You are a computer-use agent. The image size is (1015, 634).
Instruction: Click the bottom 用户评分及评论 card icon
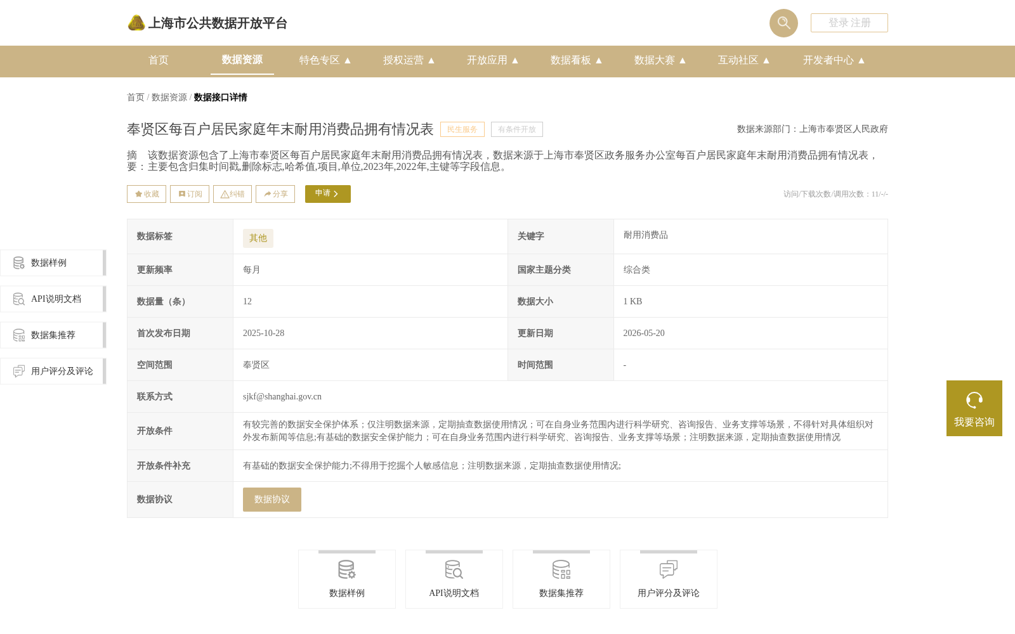[x=669, y=570]
